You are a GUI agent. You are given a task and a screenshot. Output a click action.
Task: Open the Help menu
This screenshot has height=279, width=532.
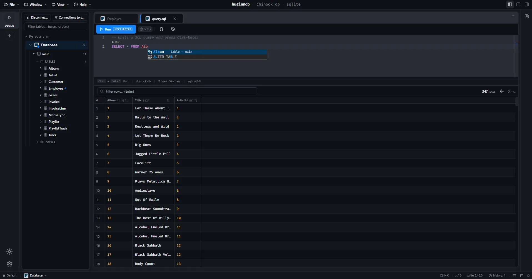(83, 4)
